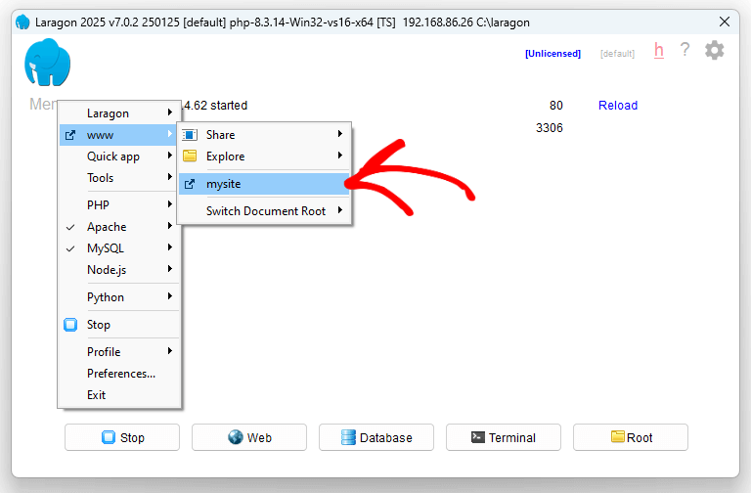Choose Exit from the context menu
751x493 pixels.
click(118, 395)
